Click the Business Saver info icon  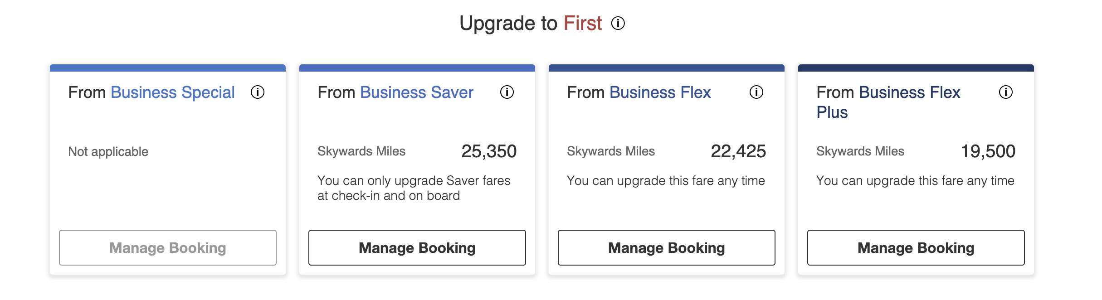507,92
